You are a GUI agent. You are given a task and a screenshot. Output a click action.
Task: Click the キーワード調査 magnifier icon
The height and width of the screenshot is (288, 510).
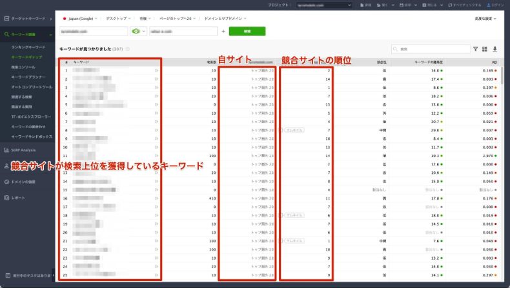(x=6, y=34)
